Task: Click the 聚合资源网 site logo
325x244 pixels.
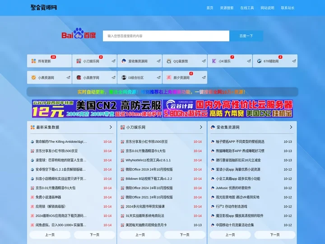Action: pos(44,8)
